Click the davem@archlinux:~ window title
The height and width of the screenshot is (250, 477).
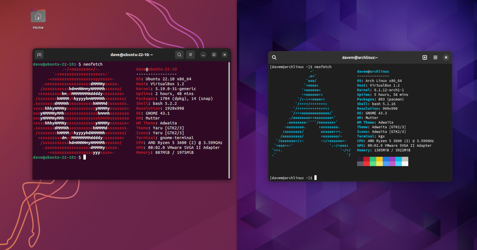(360, 57)
